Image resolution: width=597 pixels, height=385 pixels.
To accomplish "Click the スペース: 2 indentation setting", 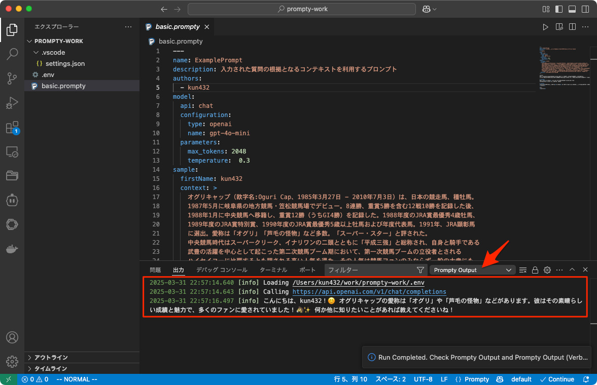I will pos(391,379).
